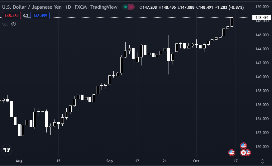272x166 pixels.
Task: Click the close value C148.491
Action: pos(204,7)
